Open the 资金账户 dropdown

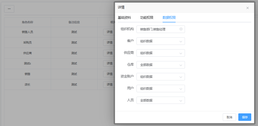[x=160, y=77]
